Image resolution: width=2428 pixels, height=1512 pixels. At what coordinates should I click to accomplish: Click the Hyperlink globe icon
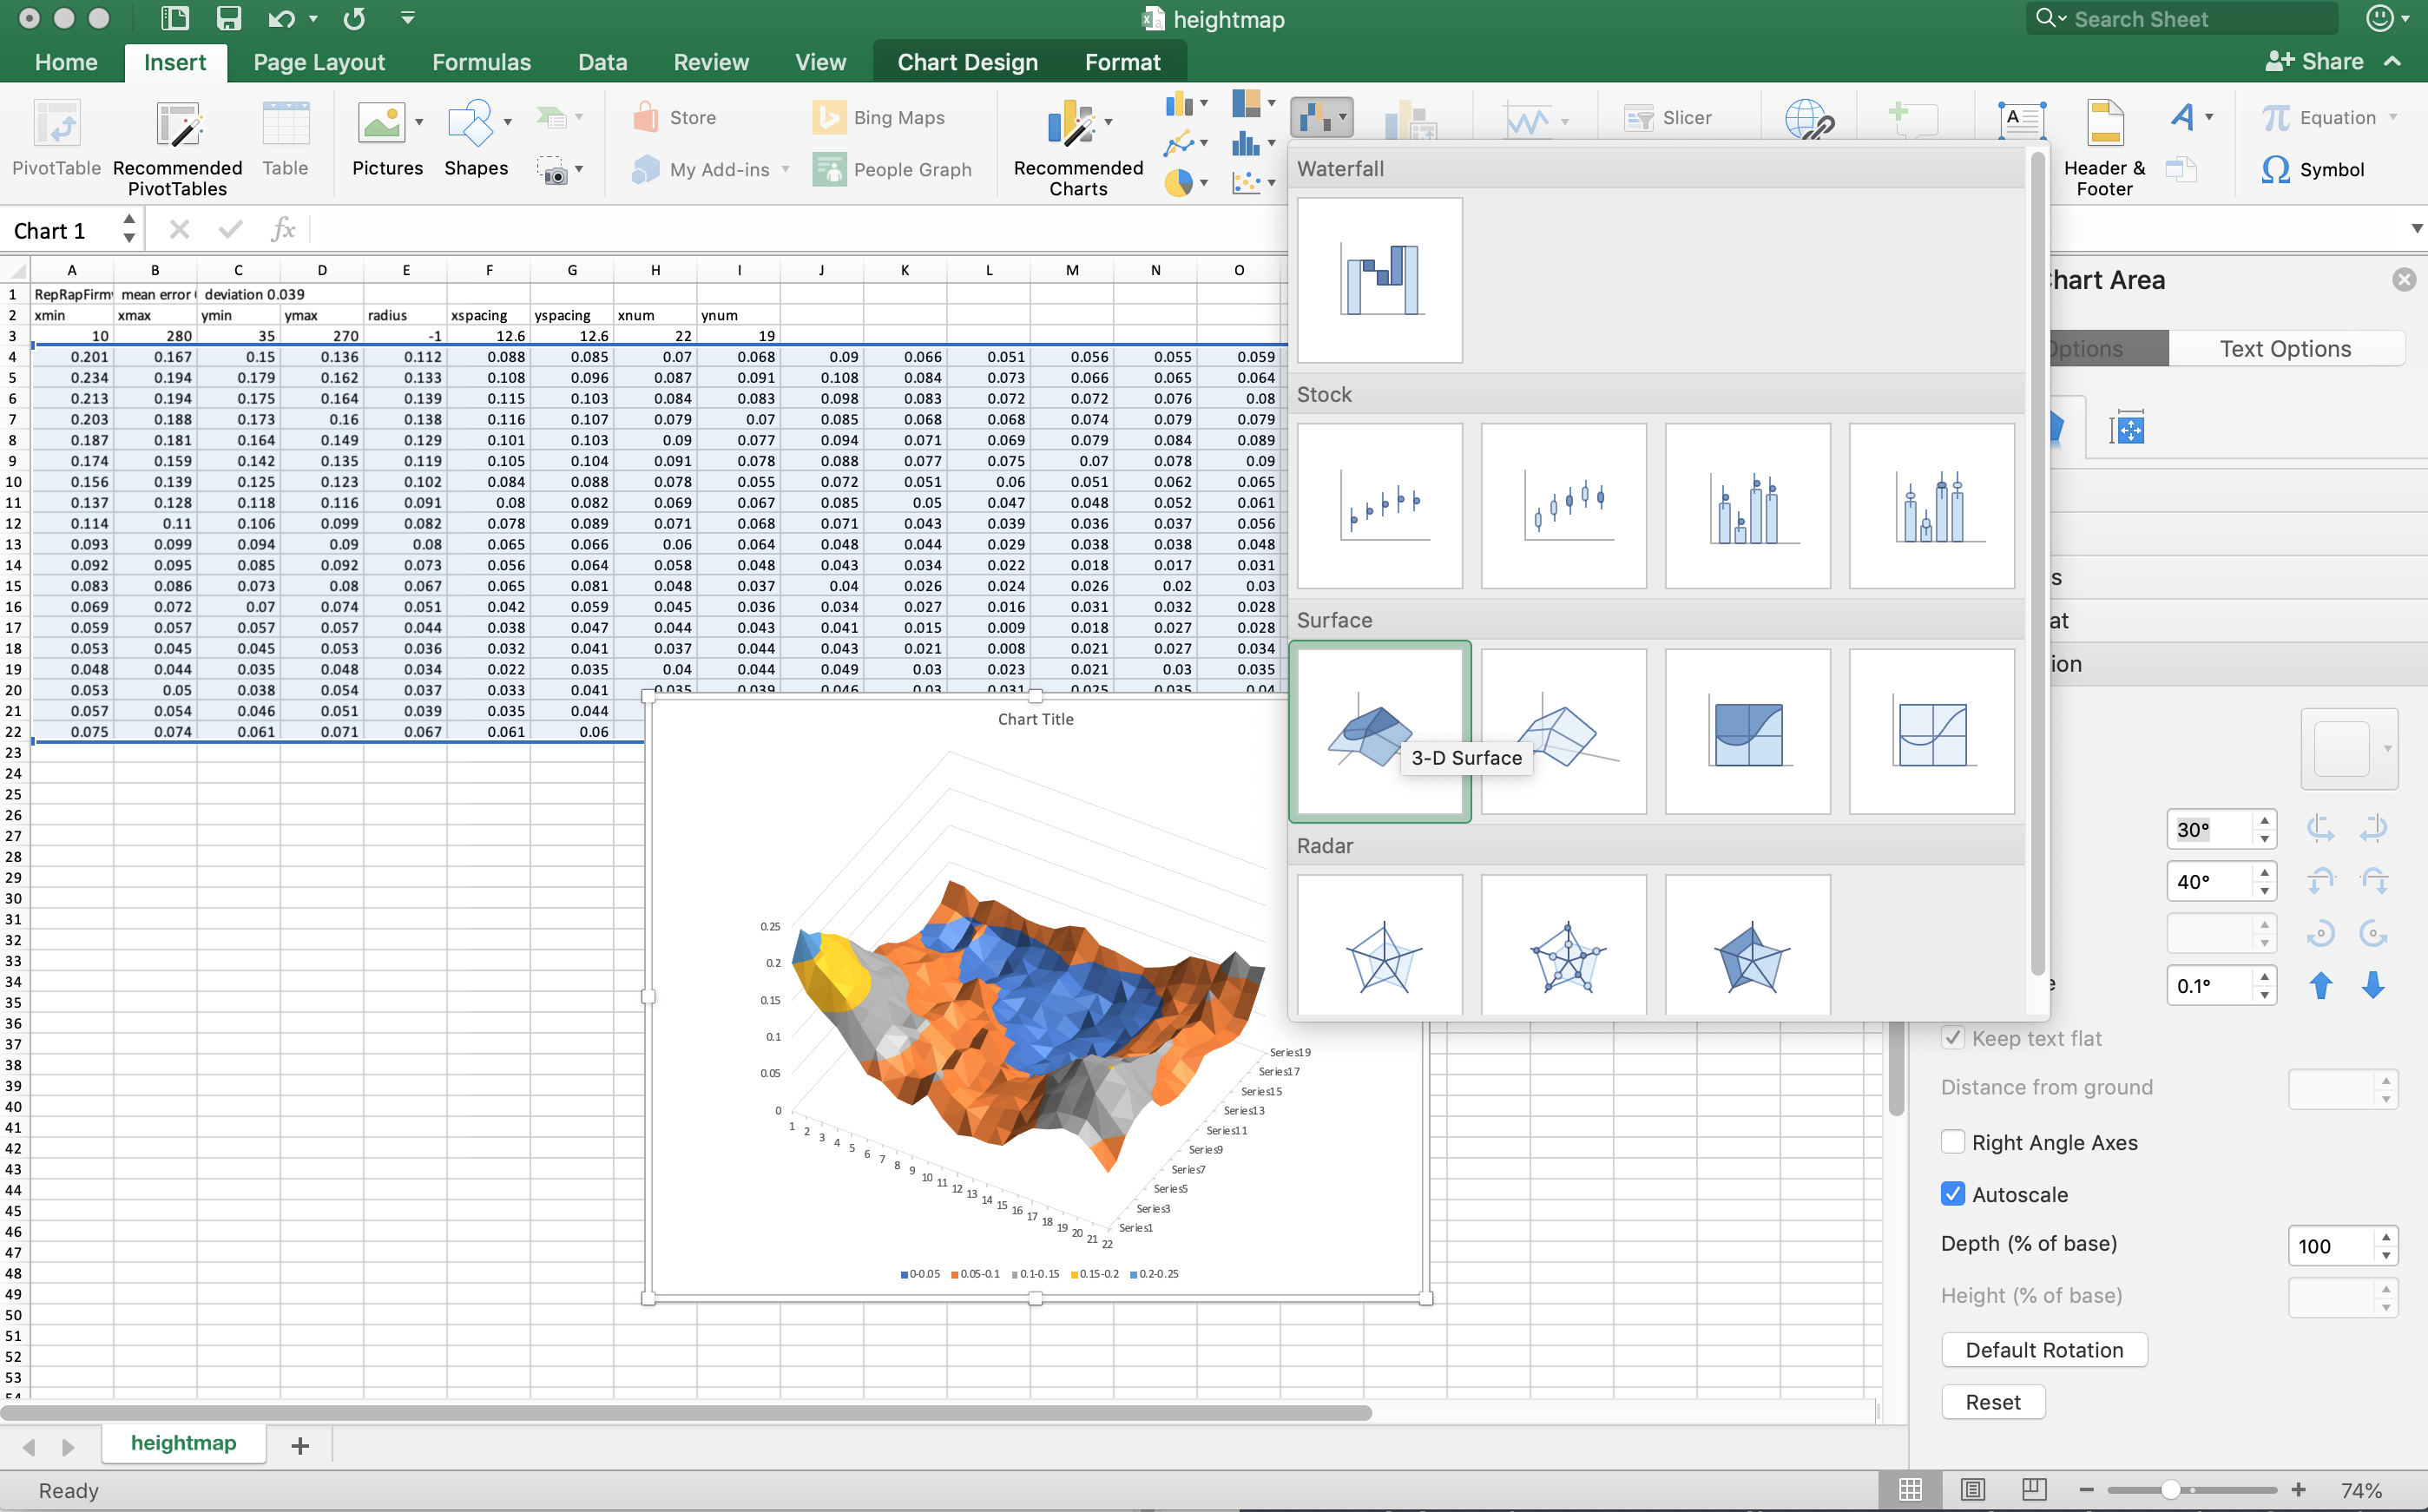(x=1810, y=121)
